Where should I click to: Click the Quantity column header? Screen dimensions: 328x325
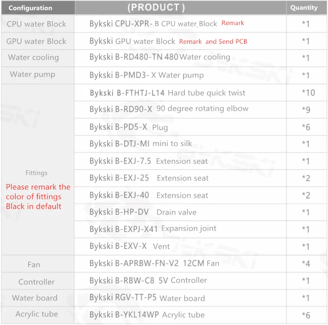304,7
